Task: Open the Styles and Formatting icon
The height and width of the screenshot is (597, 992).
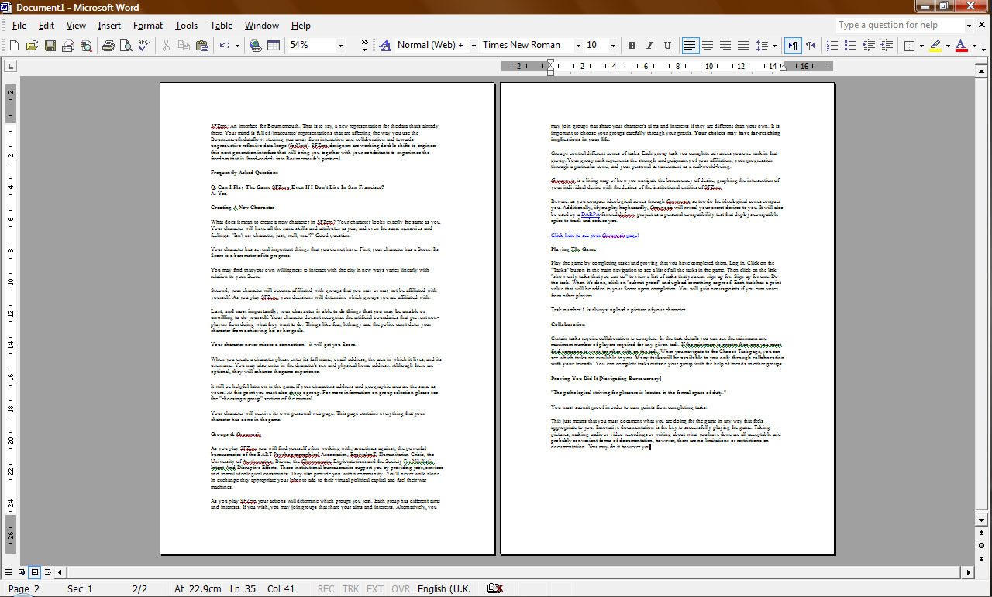Action: coord(384,46)
